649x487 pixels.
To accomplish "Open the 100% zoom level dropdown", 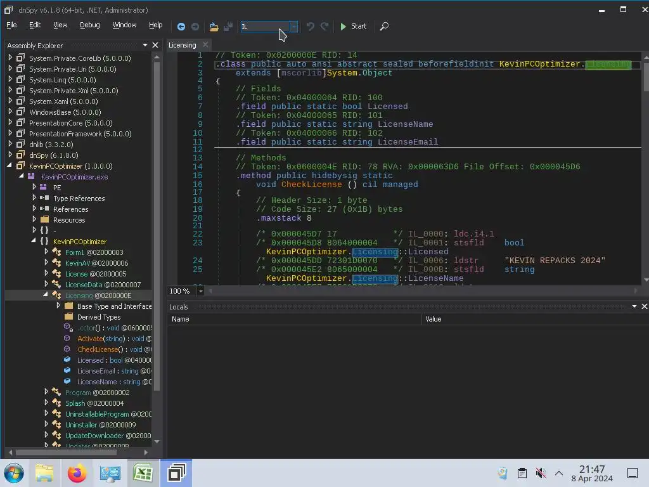I will 200,291.
